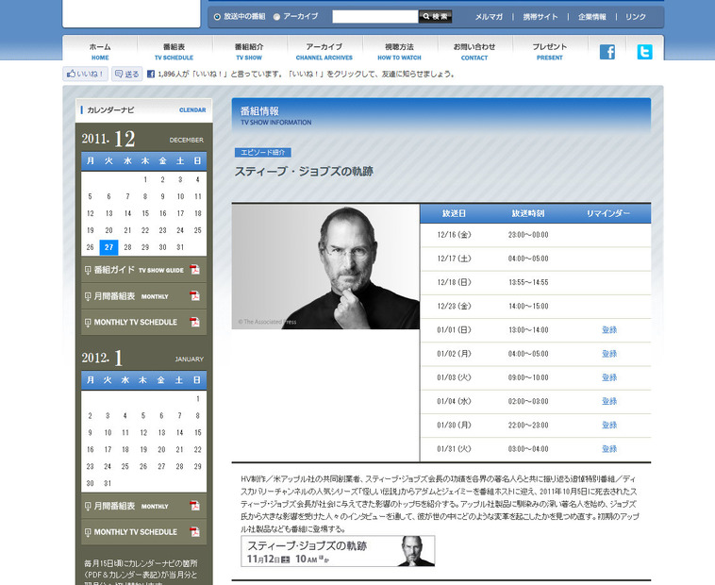
Task: Open December MONTHLY TV SCHEDULE PDF icon
Action: coord(194,322)
